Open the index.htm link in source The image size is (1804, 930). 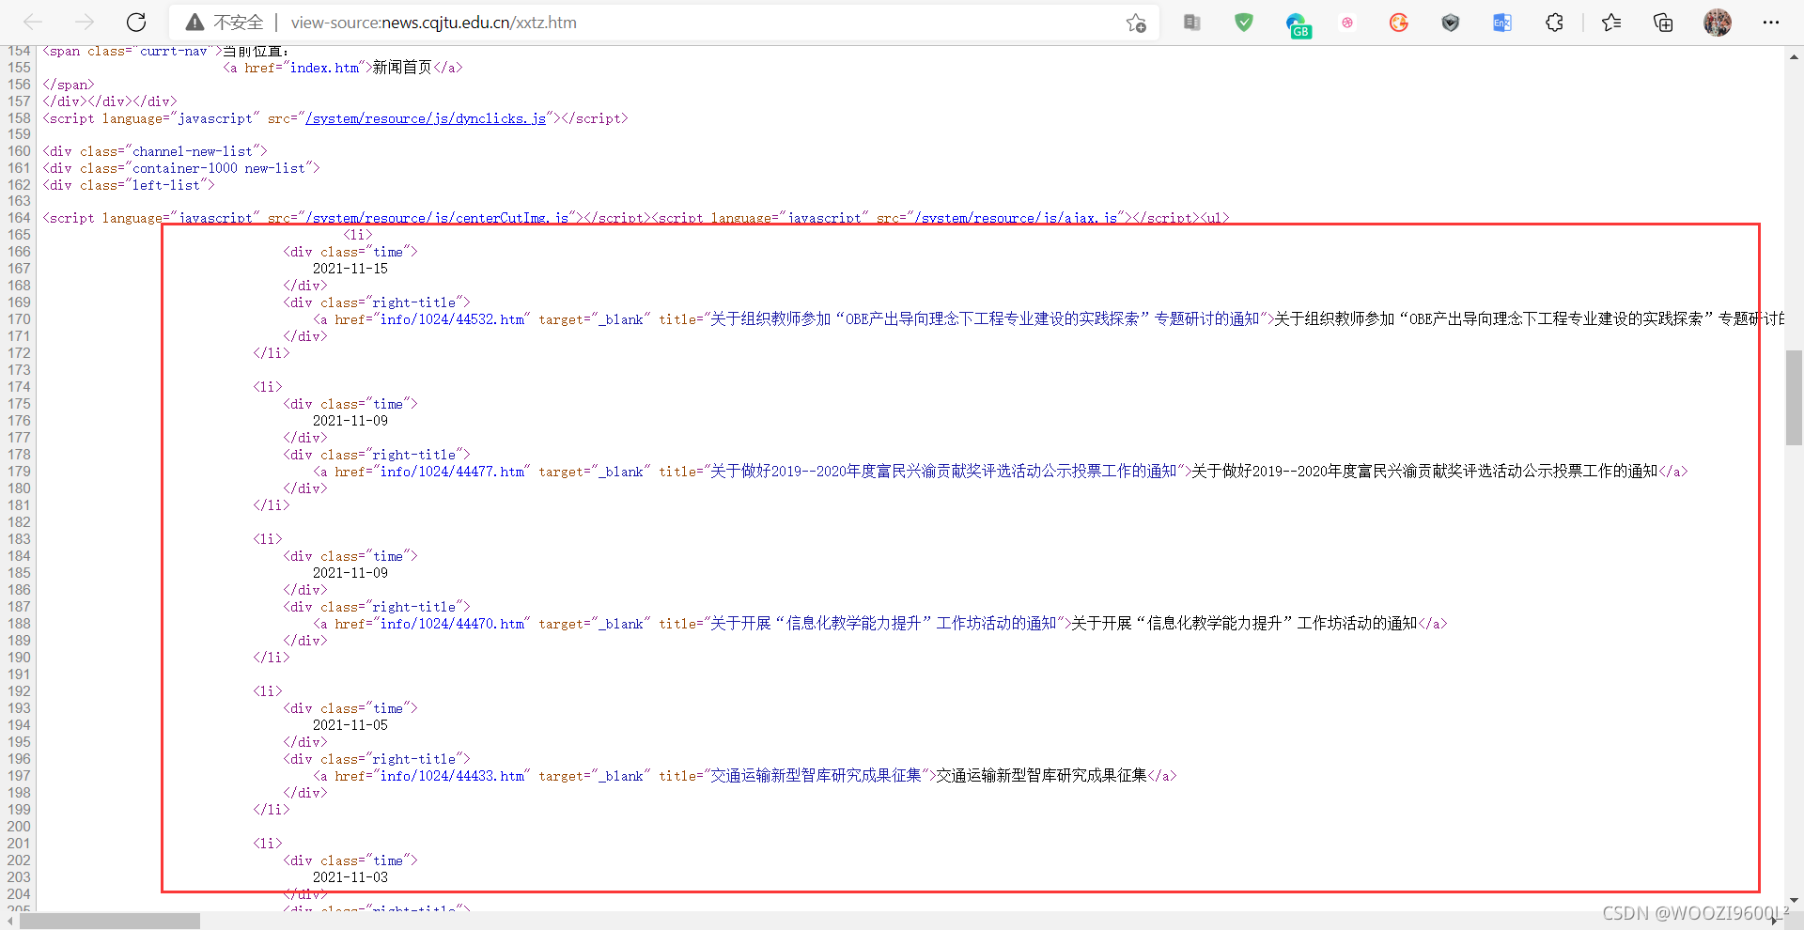(324, 68)
